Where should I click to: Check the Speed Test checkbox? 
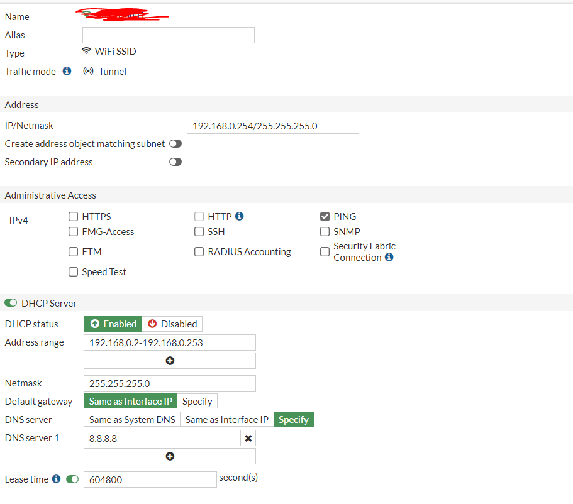click(74, 271)
